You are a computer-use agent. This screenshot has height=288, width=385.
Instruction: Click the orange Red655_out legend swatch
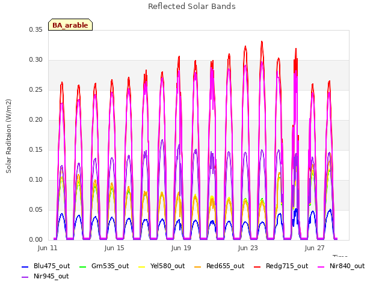(198, 266)
